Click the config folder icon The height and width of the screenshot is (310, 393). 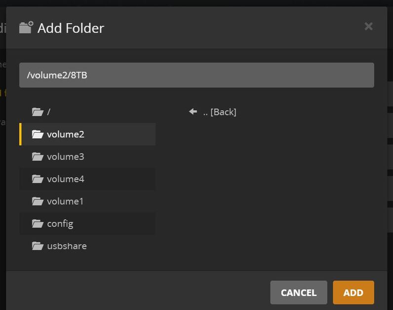38,224
